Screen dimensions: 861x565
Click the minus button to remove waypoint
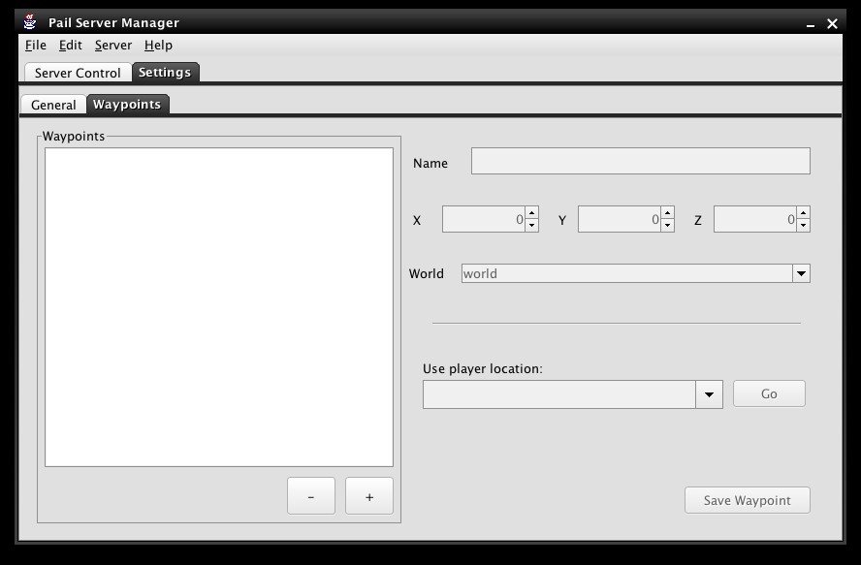[311, 496]
